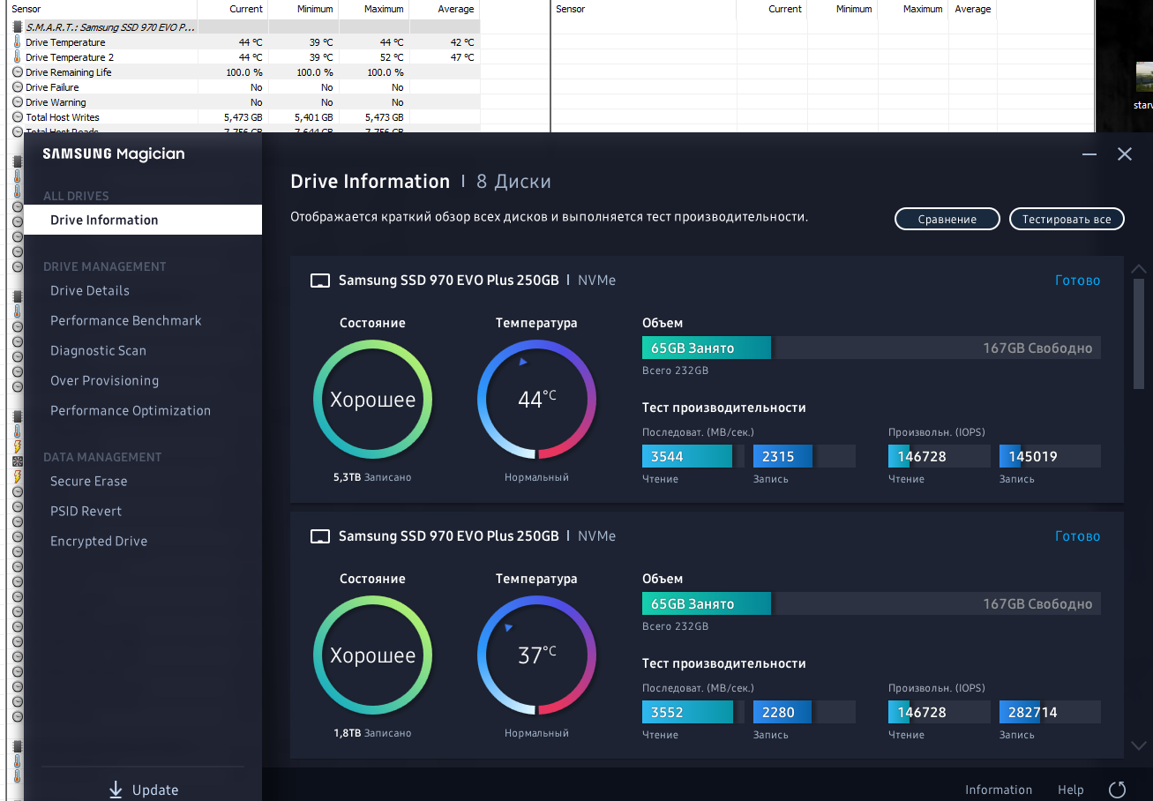Click the first 970 EVO Plus drive icon

pyautogui.click(x=320, y=281)
